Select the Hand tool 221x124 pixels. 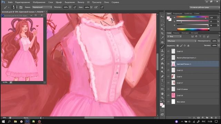162,93
